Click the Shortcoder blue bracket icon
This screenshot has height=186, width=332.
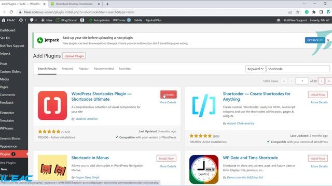click(204, 105)
